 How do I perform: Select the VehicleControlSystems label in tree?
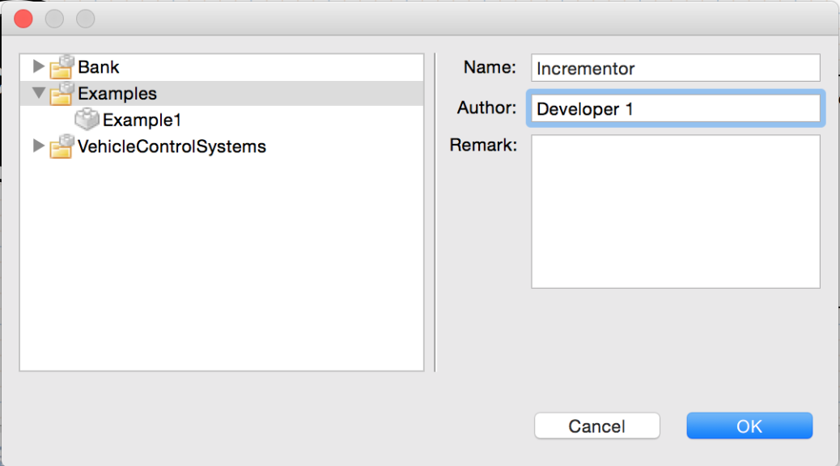tap(172, 146)
